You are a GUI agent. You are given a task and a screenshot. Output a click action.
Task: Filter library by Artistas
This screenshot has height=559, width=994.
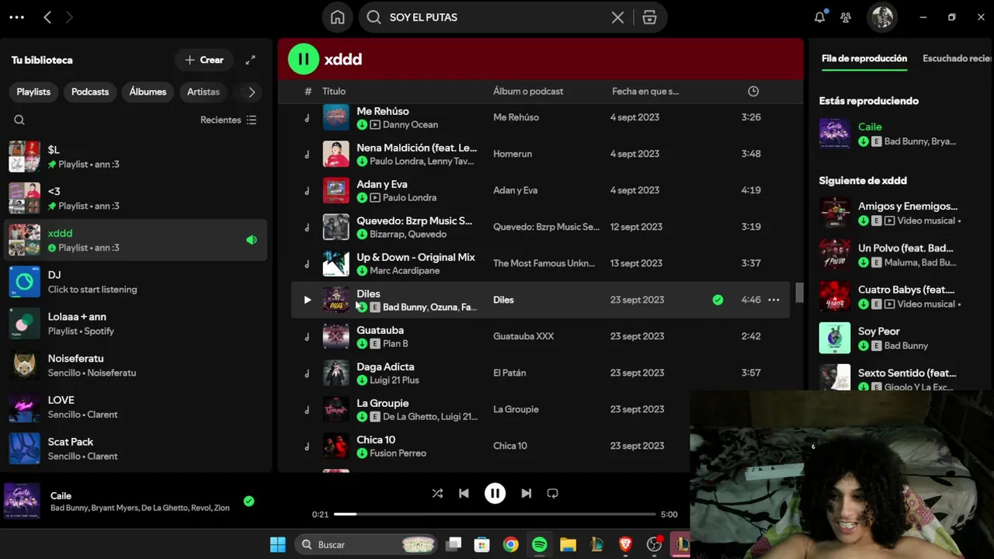click(203, 92)
